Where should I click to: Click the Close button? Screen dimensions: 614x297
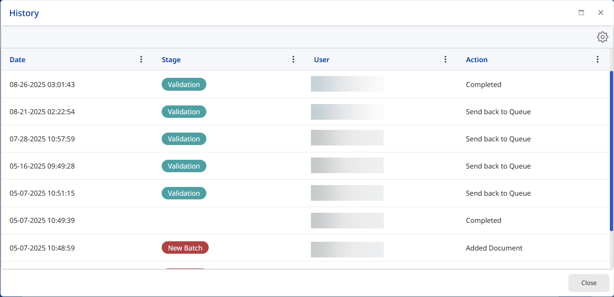pyautogui.click(x=589, y=283)
